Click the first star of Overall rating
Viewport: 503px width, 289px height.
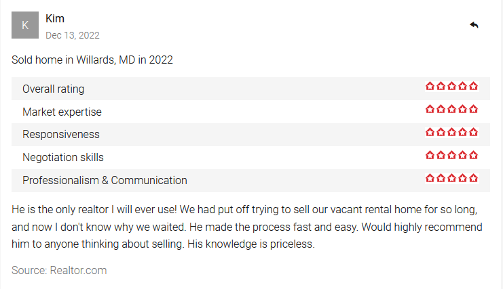click(x=430, y=86)
